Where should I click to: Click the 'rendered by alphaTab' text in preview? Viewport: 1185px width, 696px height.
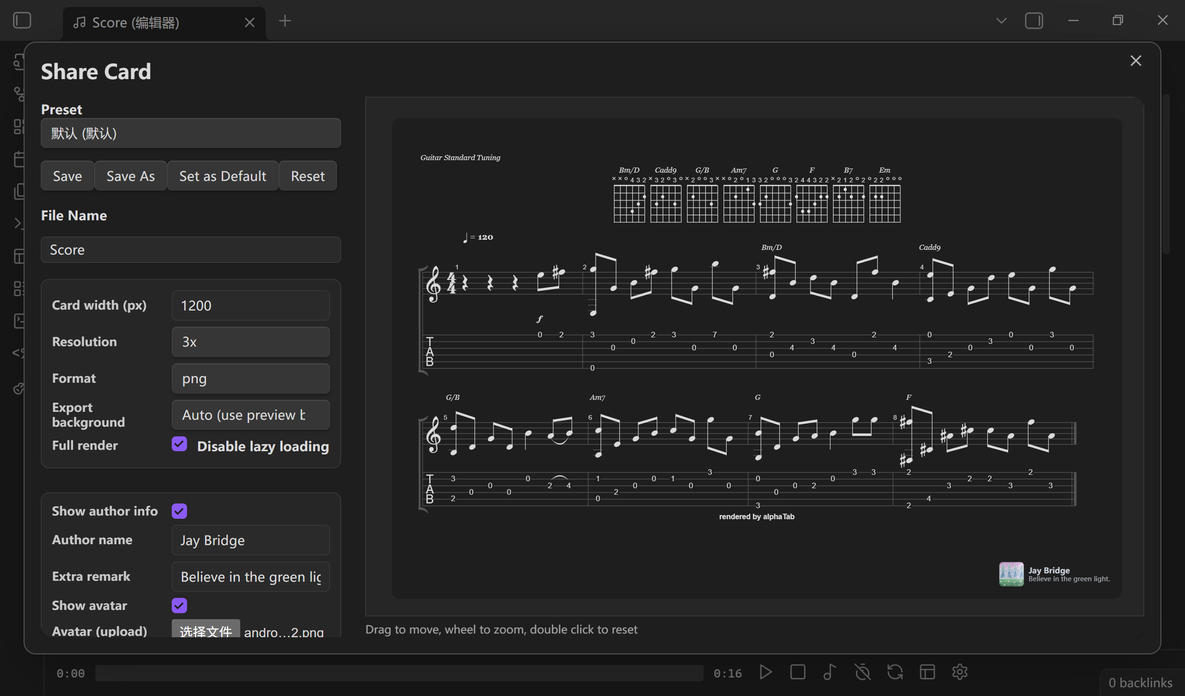(x=757, y=517)
